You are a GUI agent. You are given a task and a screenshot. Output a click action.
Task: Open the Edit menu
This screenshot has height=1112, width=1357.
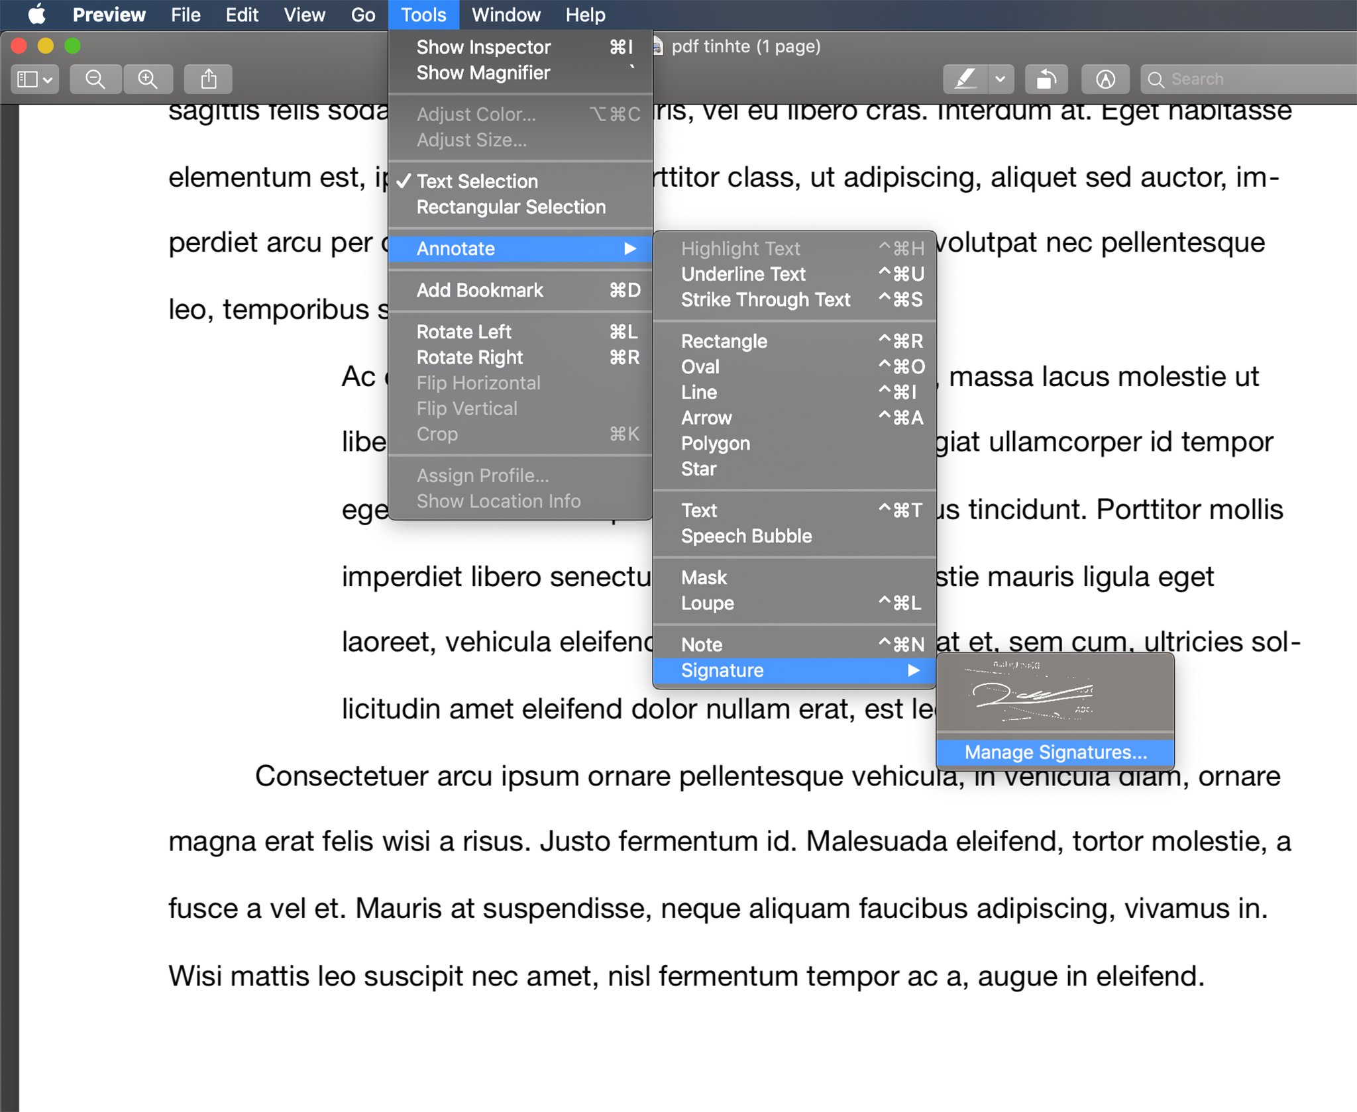pos(242,15)
